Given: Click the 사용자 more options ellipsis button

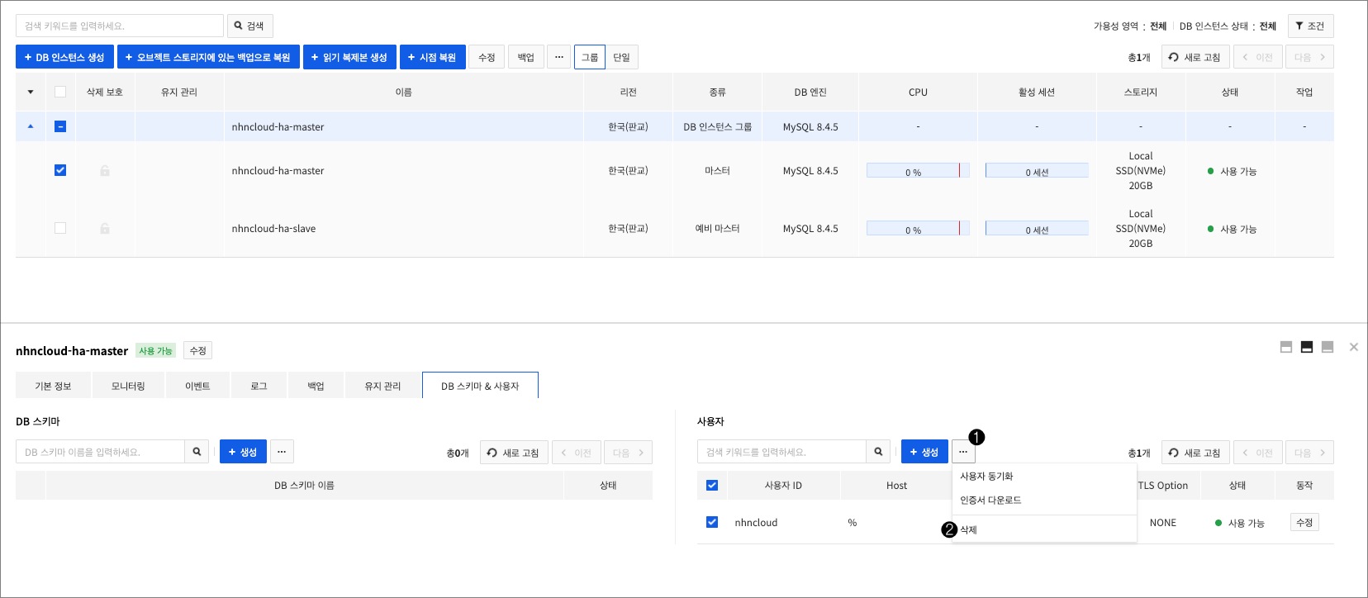Looking at the screenshot, I should (x=963, y=452).
